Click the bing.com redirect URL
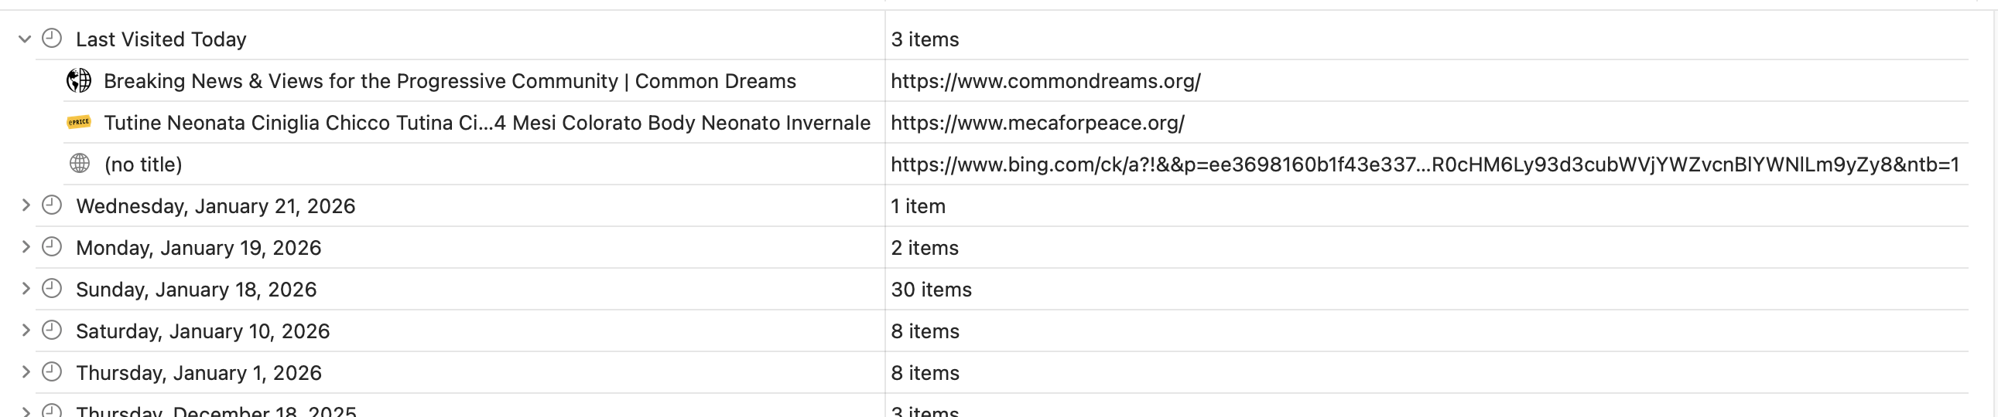The width and height of the screenshot is (1998, 417). click(x=1425, y=164)
